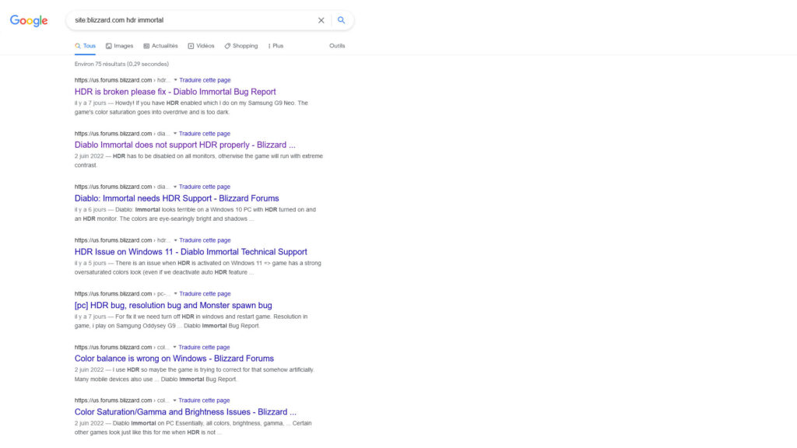Expand the Plus menu
Screen dimensions: 797x448
276,46
